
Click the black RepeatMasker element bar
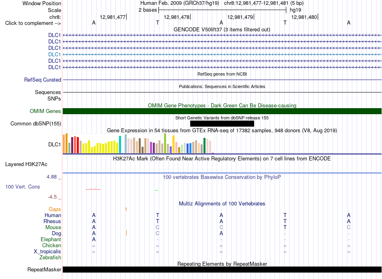click(222, 269)
